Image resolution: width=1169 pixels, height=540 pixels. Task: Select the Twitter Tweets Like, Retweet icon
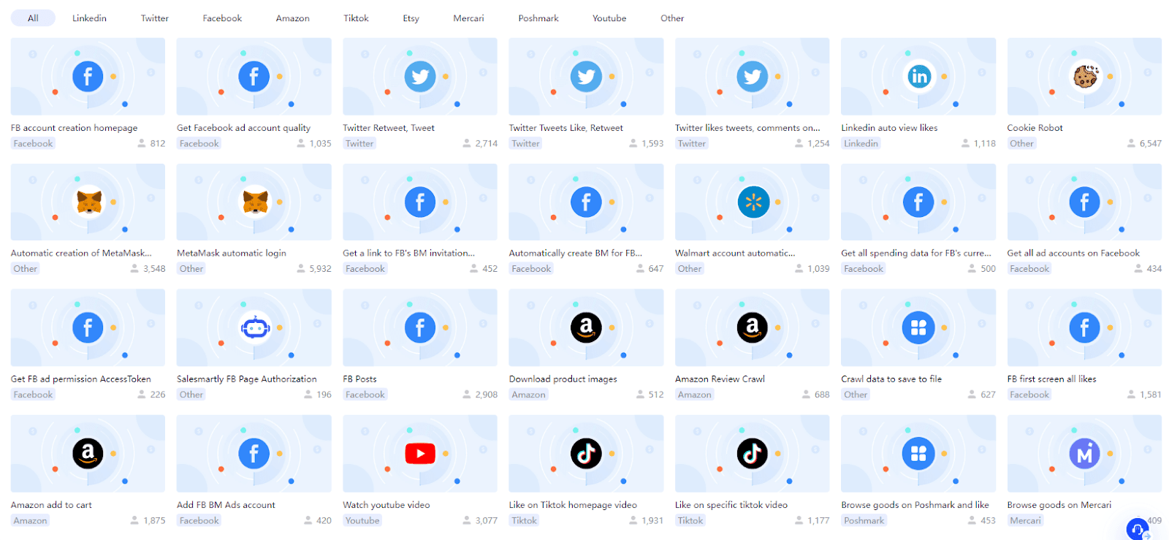[586, 76]
